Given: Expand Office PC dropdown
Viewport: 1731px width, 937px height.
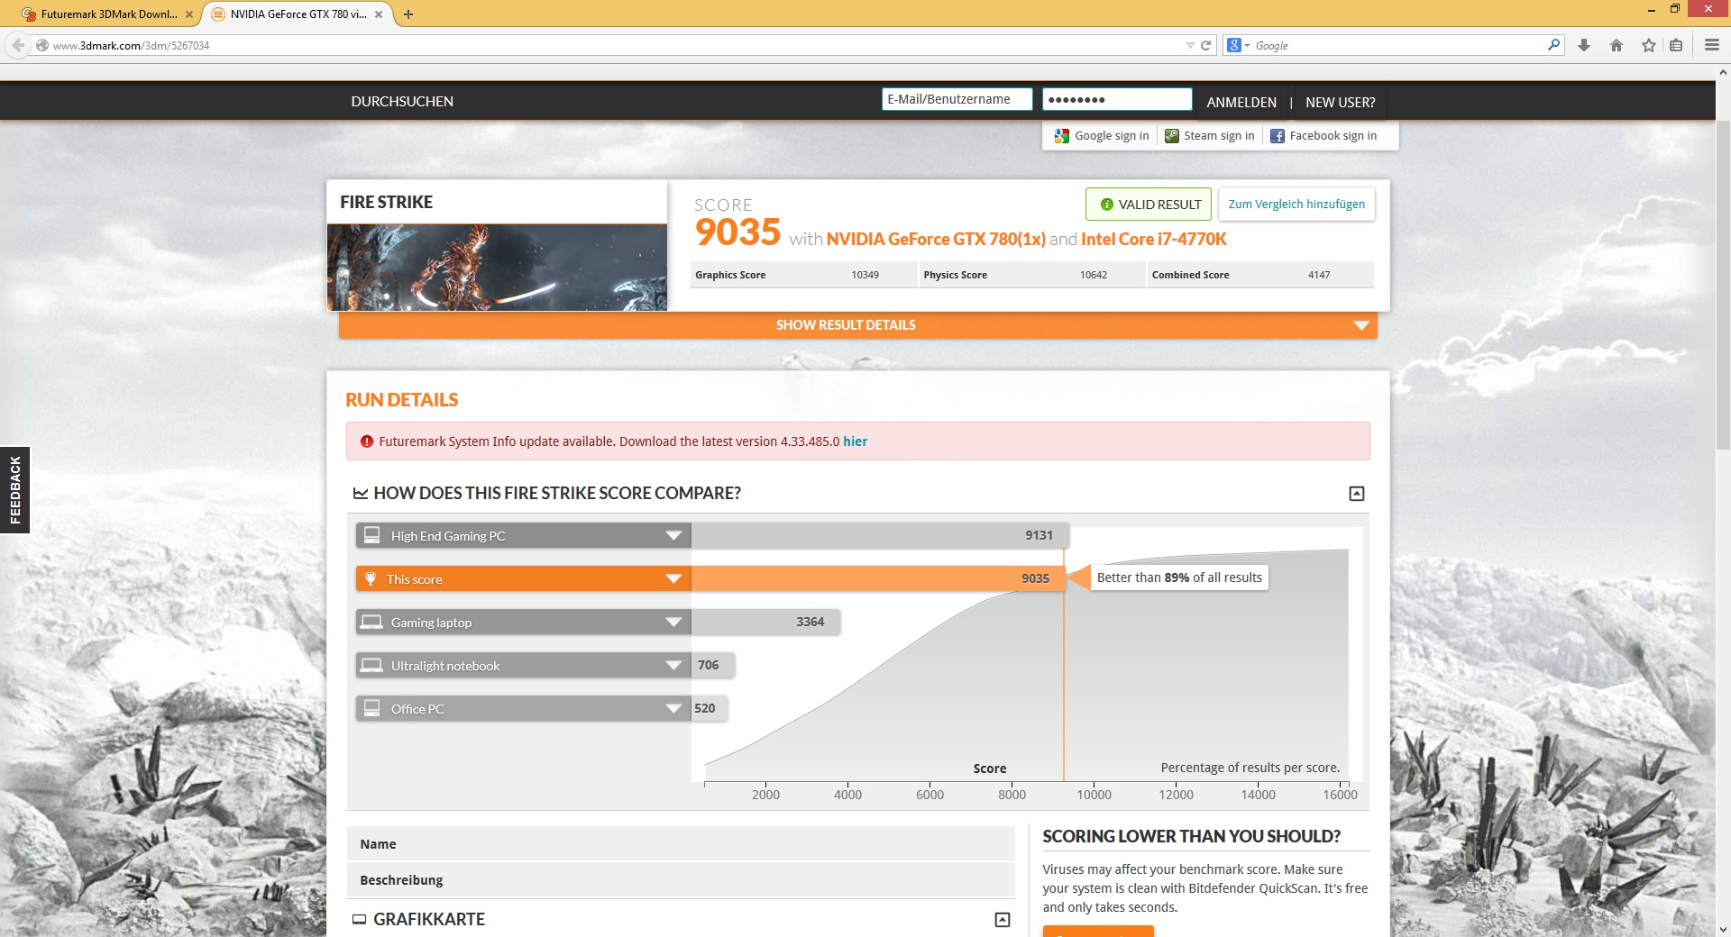Looking at the screenshot, I should tap(673, 709).
